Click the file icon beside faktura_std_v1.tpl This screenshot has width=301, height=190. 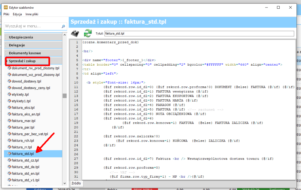[x=9, y=180]
